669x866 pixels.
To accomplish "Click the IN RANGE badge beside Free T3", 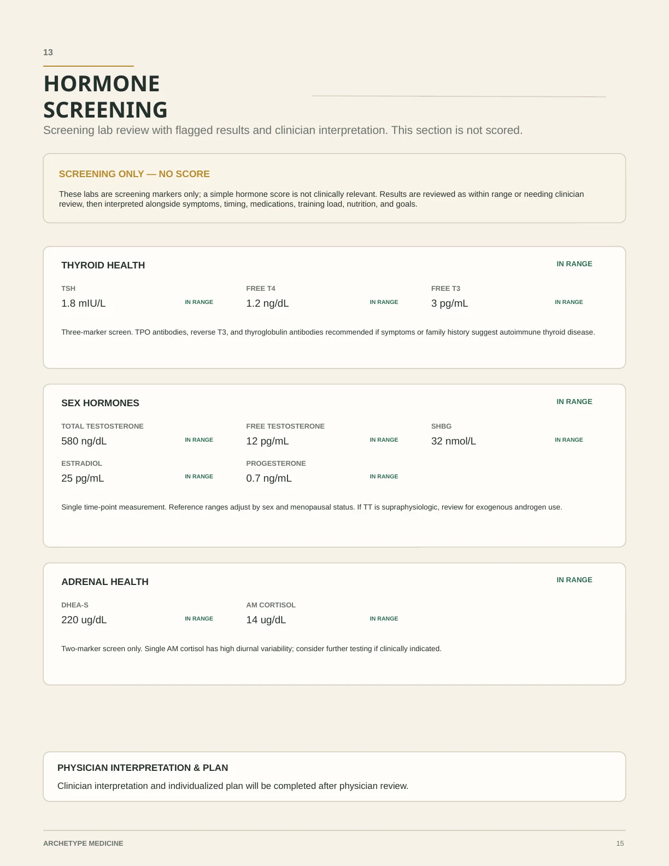I will (569, 302).
